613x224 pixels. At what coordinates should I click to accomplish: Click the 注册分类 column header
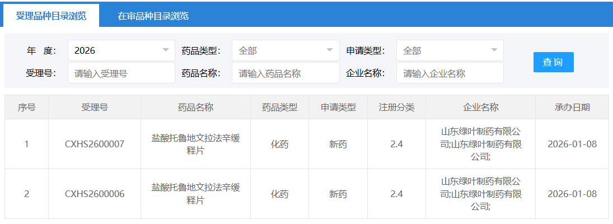pyautogui.click(x=396, y=108)
